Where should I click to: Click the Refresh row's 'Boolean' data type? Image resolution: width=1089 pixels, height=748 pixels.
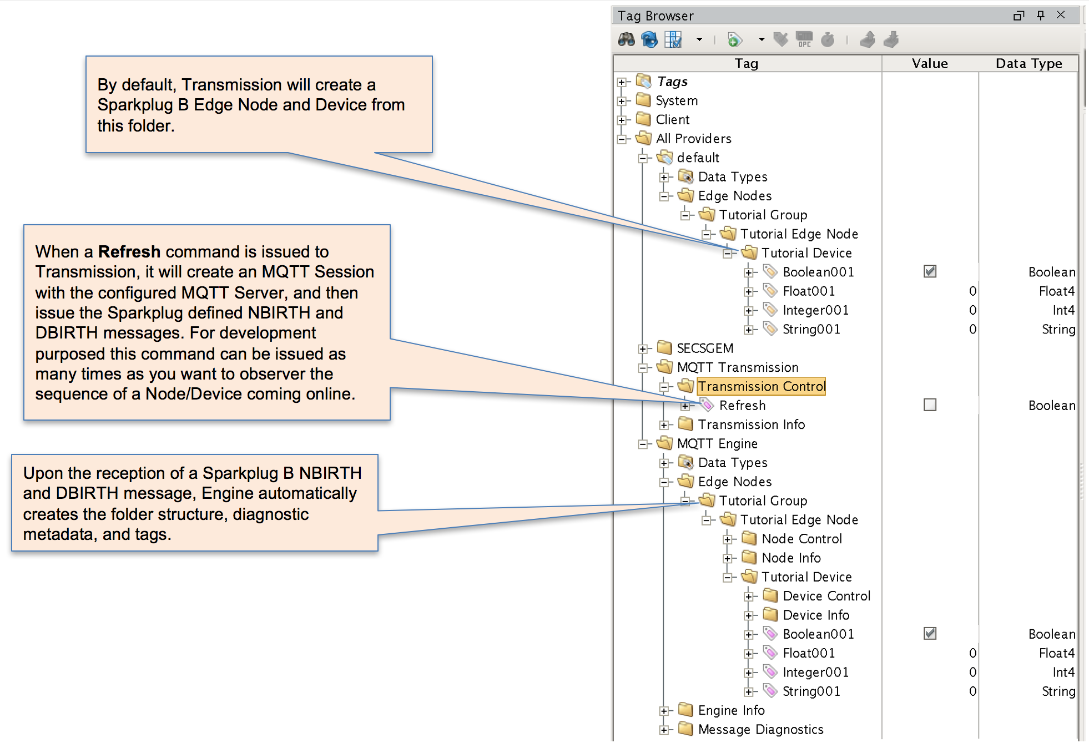point(1052,406)
